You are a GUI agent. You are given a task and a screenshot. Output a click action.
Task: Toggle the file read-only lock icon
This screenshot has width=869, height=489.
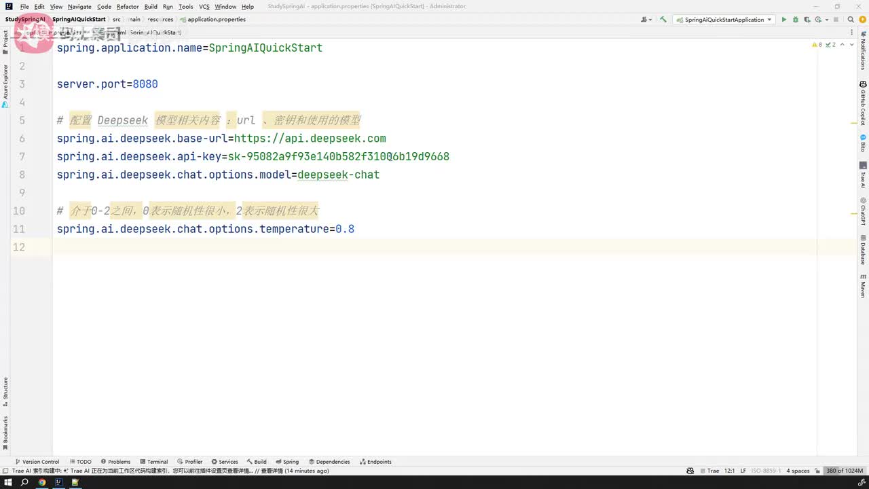818,471
